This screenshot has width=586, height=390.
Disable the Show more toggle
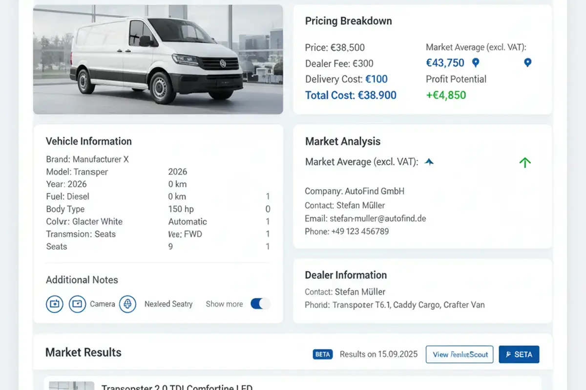(261, 303)
